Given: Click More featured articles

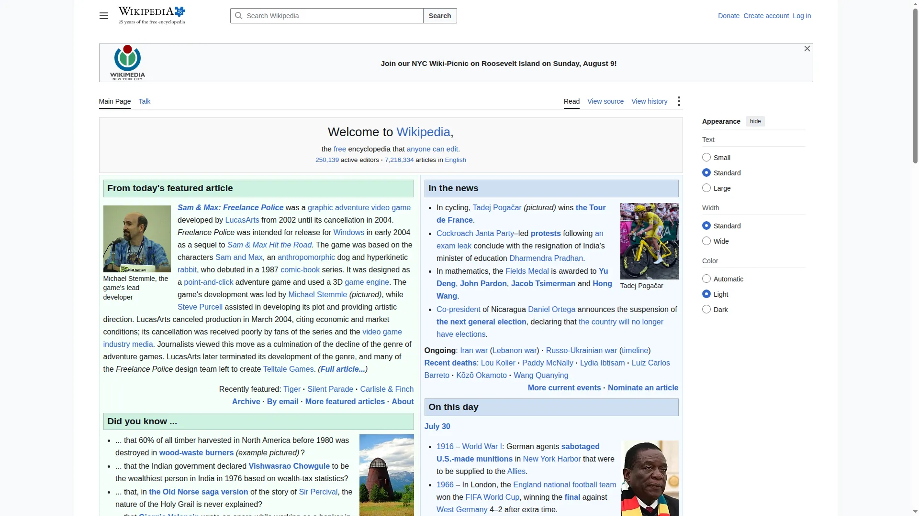Looking at the screenshot, I should 345,401.
